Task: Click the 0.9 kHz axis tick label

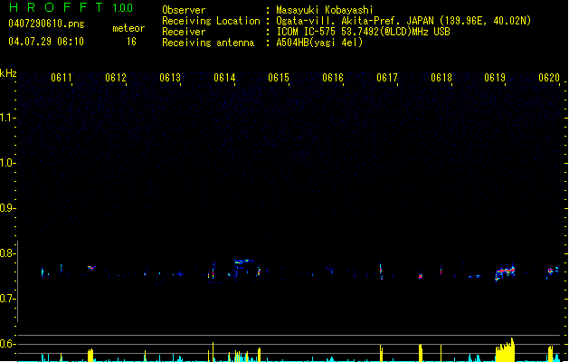Action: (7, 208)
